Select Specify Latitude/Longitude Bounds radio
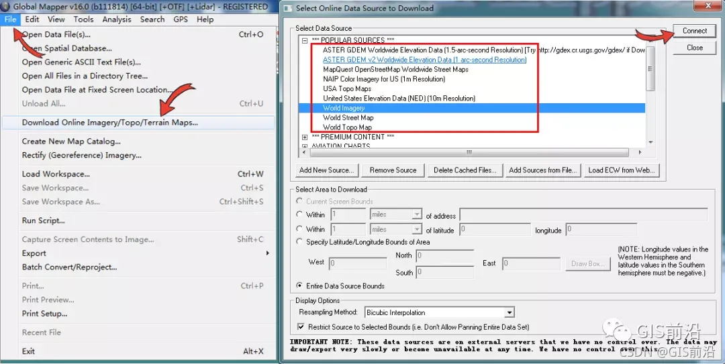Image resolution: width=725 pixels, height=364 pixels. pyautogui.click(x=299, y=241)
